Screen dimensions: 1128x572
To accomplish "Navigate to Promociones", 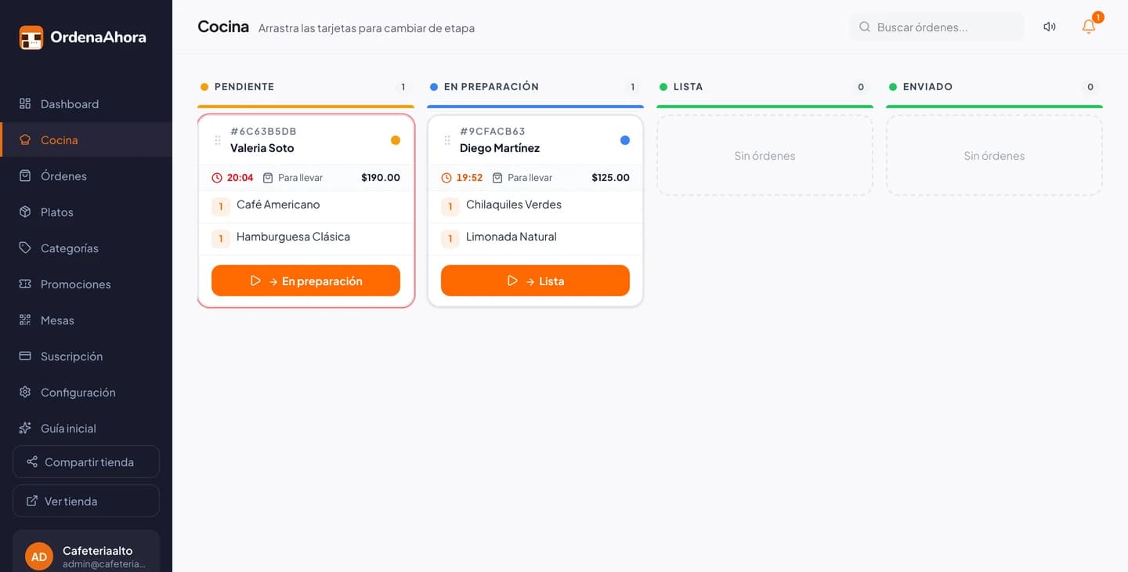I will tap(86, 284).
